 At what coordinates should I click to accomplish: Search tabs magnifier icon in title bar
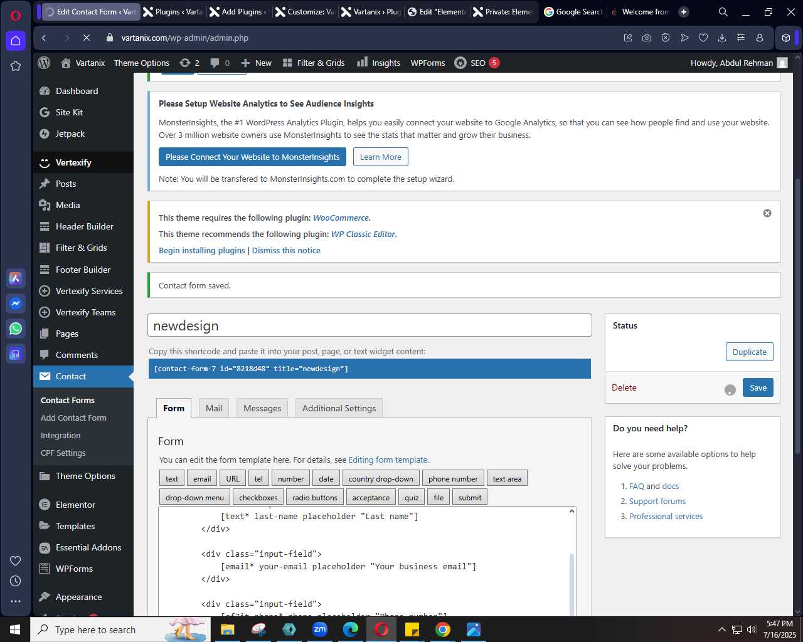(x=723, y=11)
